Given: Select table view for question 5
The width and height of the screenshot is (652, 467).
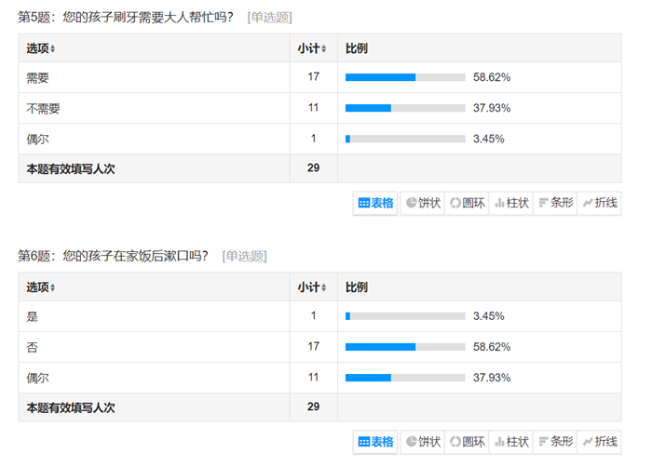Looking at the screenshot, I should click(x=376, y=203).
